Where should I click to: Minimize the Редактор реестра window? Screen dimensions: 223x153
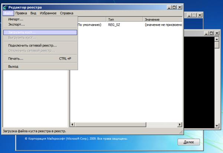click(169, 7)
